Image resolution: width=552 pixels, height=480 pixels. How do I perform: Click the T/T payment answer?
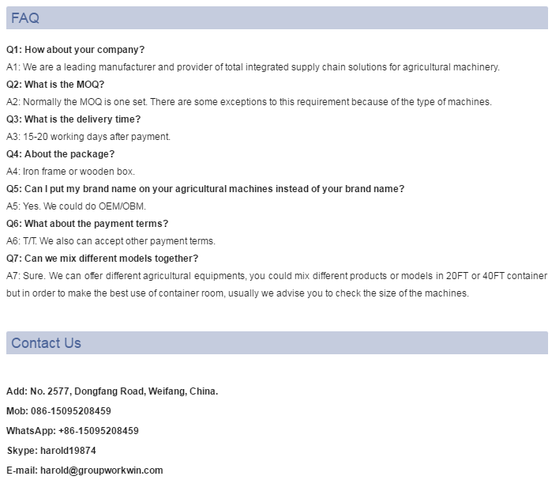[111, 241]
